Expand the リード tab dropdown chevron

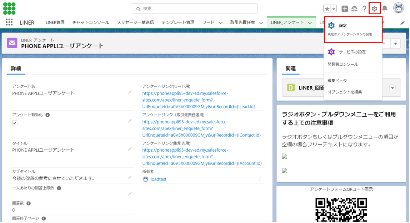[x=220, y=23]
